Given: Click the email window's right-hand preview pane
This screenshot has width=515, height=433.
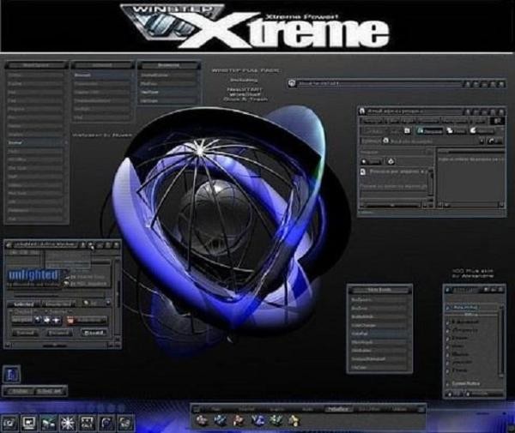Looking at the screenshot, I should [x=471, y=177].
